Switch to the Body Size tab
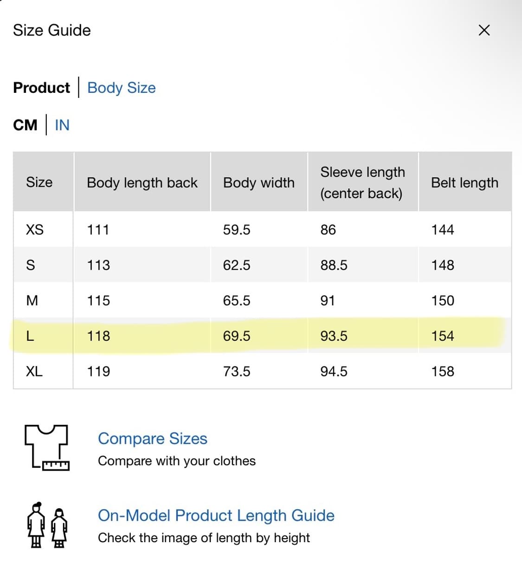 coord(122,88)
